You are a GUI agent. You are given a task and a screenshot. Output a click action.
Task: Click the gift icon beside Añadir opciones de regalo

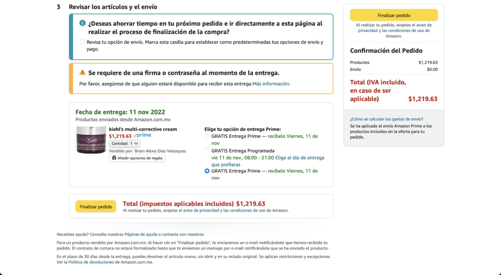click(x=114, y=158)
